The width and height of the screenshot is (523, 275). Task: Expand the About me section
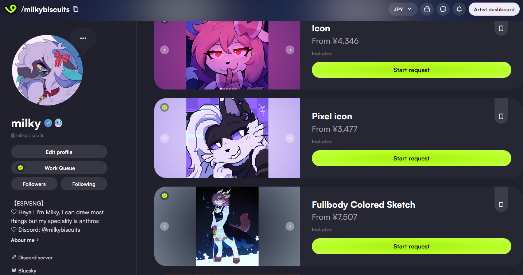[25, 240]
